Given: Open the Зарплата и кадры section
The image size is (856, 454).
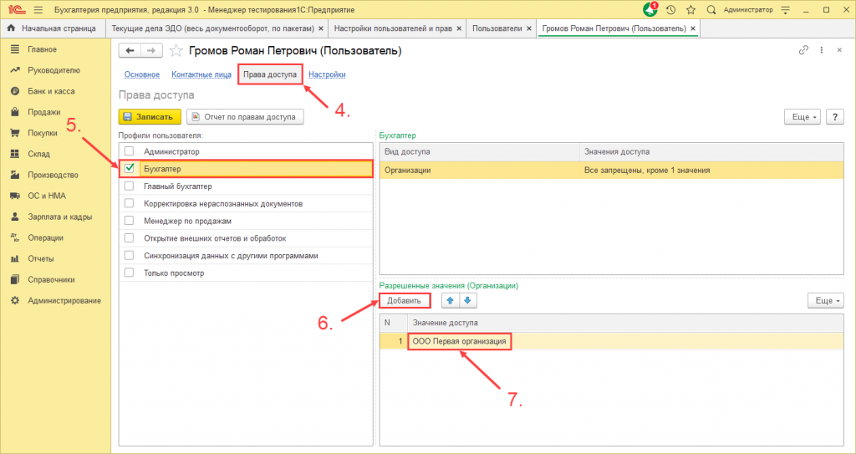Looking at the screenshot, I should [x=59, y=217].
